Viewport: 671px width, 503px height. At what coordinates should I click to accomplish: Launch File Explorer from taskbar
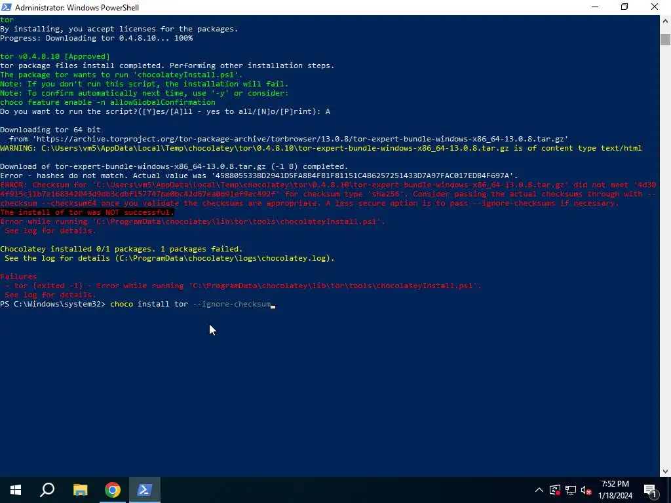pyautogui.click(x=80, y=490)
